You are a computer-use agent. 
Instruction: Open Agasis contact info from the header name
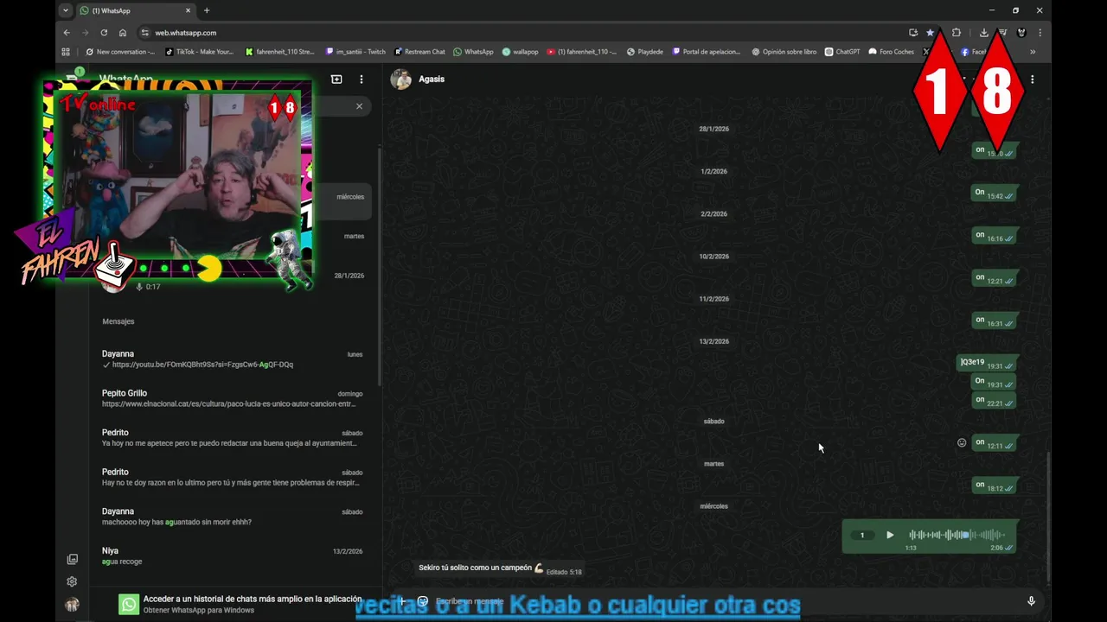432,79
